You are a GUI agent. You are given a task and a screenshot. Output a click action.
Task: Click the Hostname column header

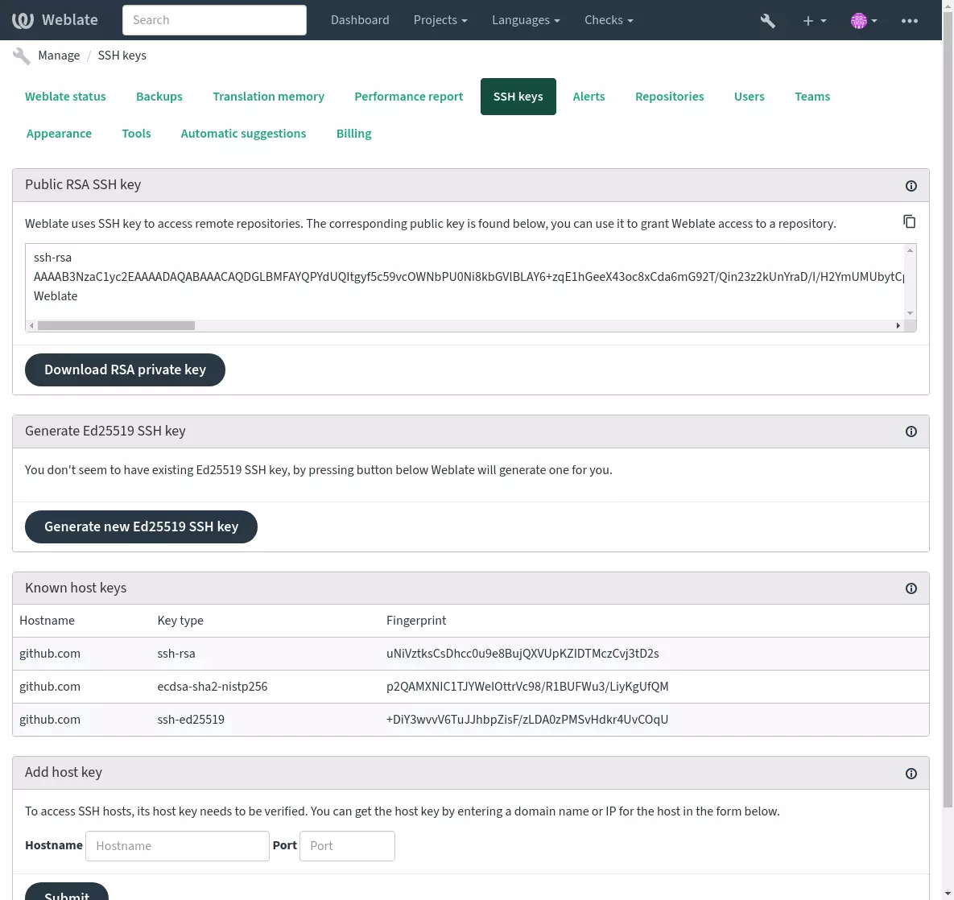point(47,621)
